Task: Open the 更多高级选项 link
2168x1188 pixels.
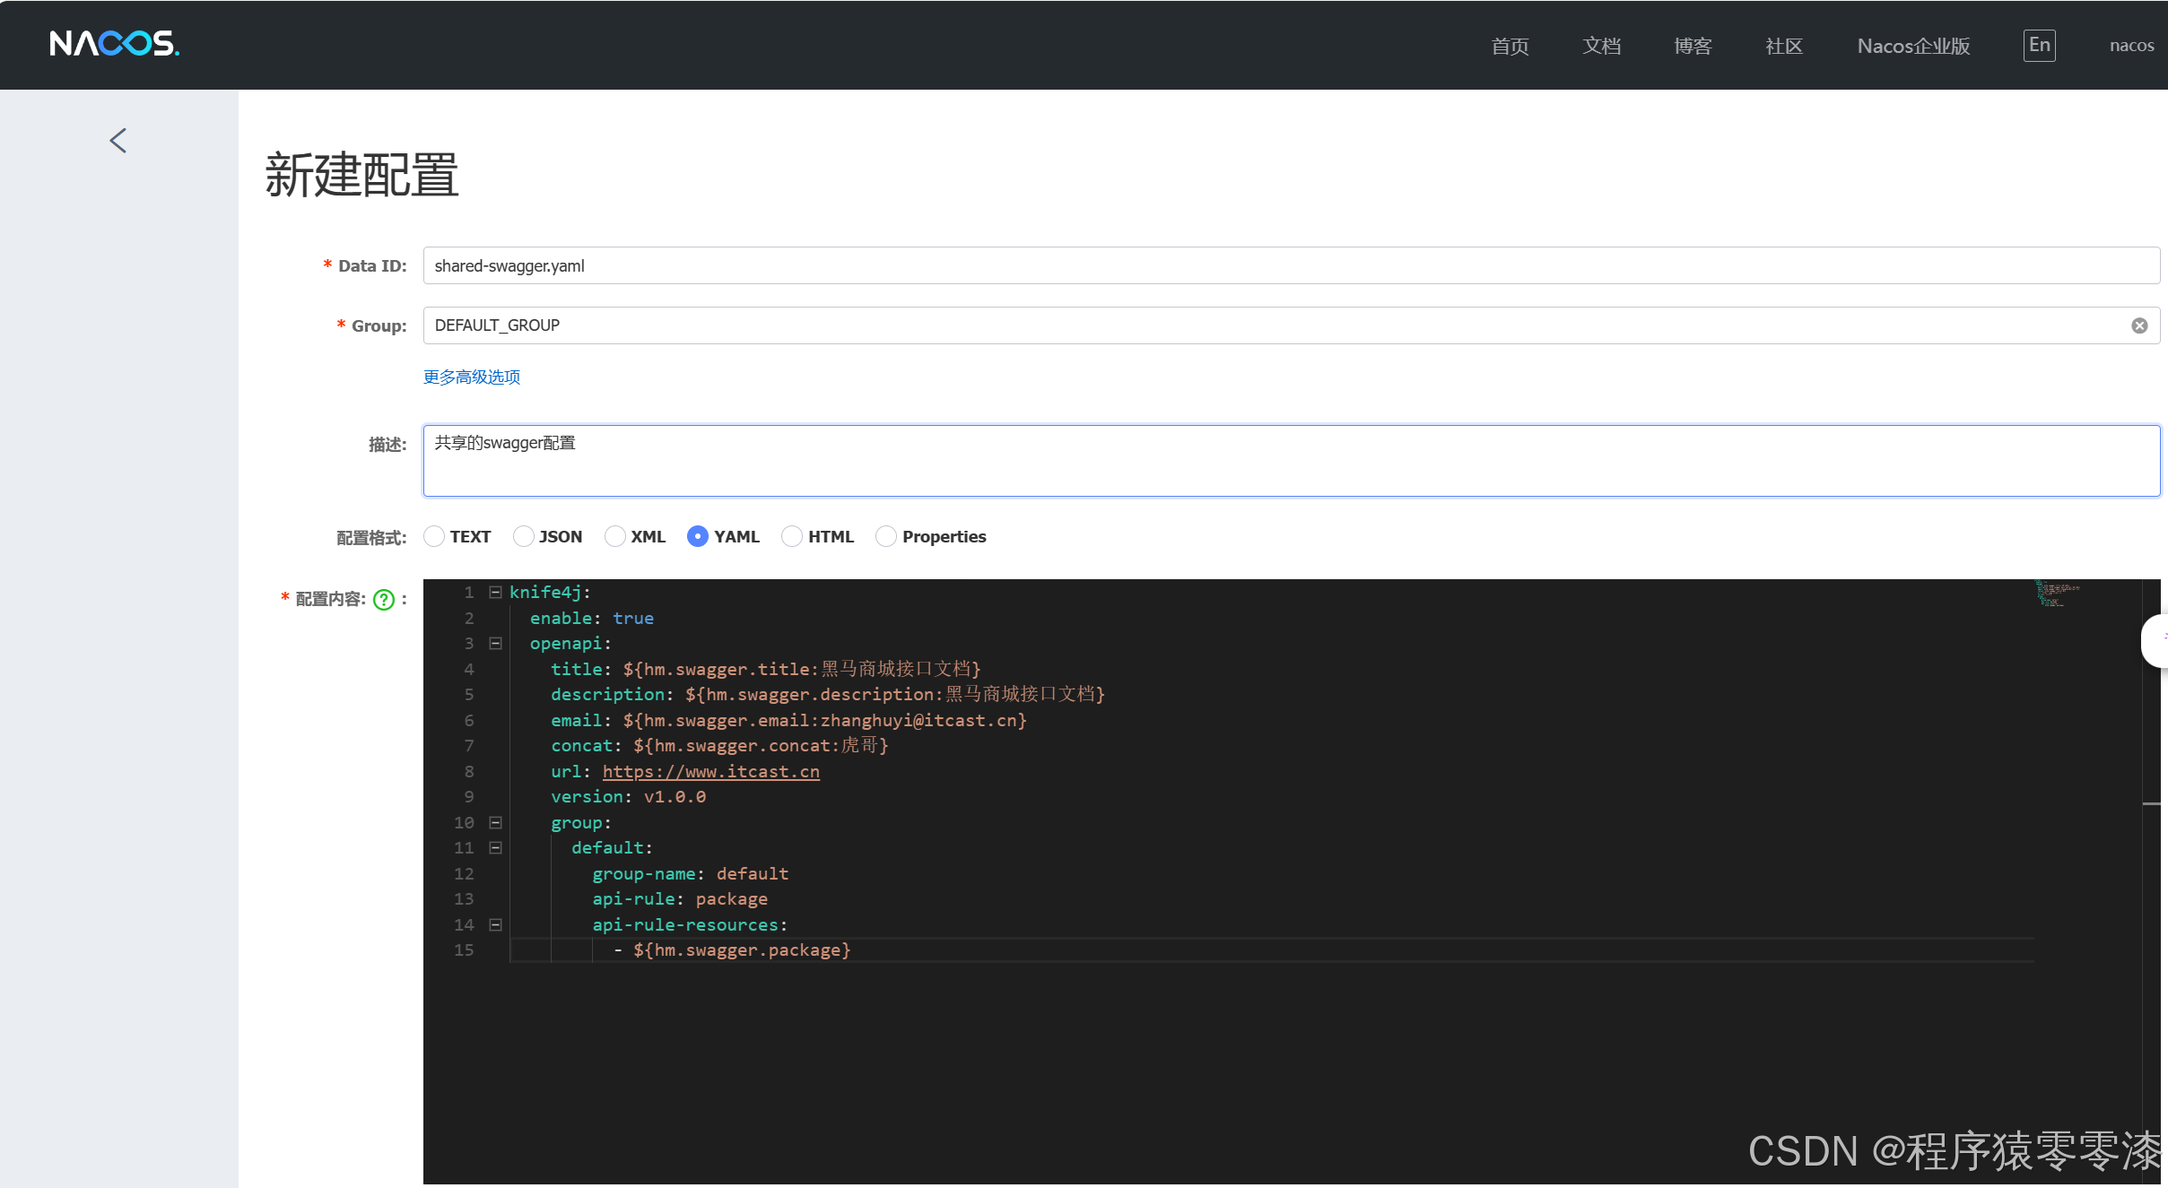Action: coord(472,377)
